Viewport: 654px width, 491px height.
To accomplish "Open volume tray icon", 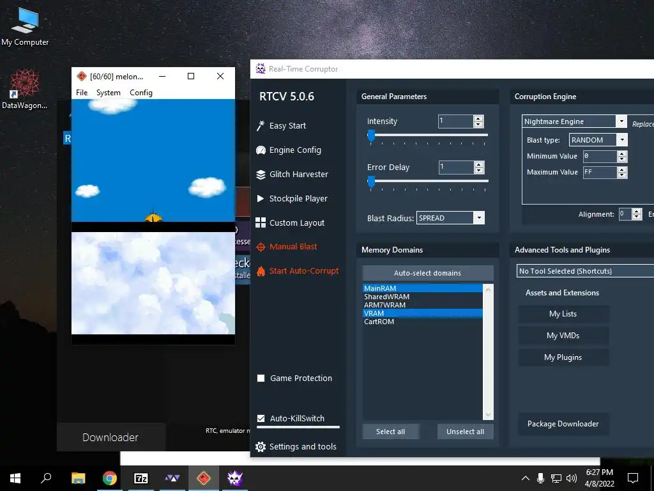I will [572, 478].
